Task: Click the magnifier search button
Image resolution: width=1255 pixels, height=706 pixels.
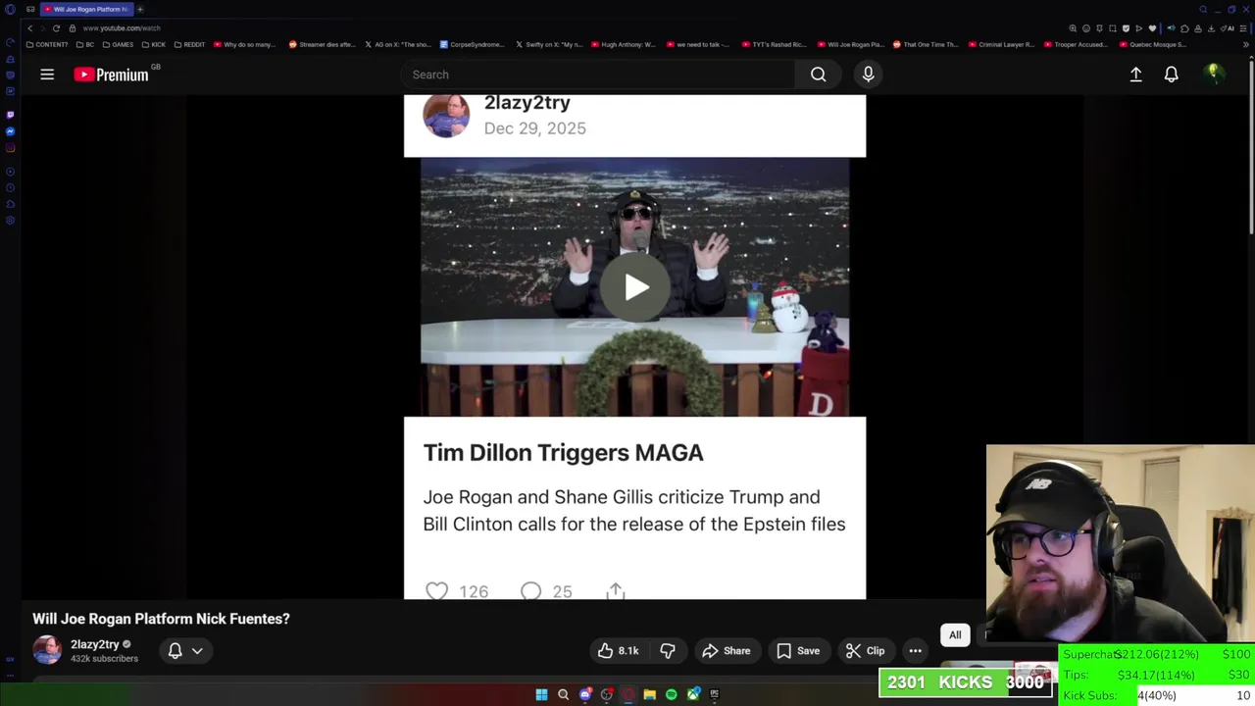Action: click(x=818, y=75)
